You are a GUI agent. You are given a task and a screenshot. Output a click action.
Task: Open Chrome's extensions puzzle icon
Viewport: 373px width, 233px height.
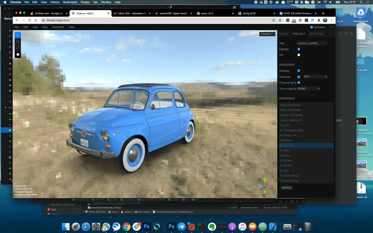pyautogui.click(x=319, y=20)
